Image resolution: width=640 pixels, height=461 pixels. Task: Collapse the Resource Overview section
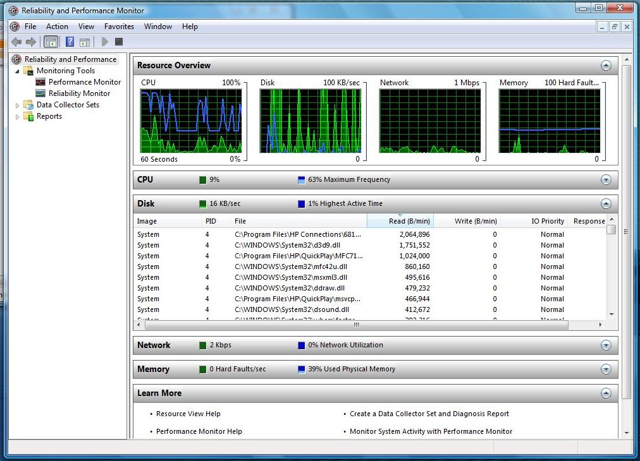606,65
